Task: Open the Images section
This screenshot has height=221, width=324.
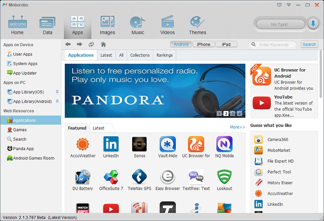Action: point(107,25)
